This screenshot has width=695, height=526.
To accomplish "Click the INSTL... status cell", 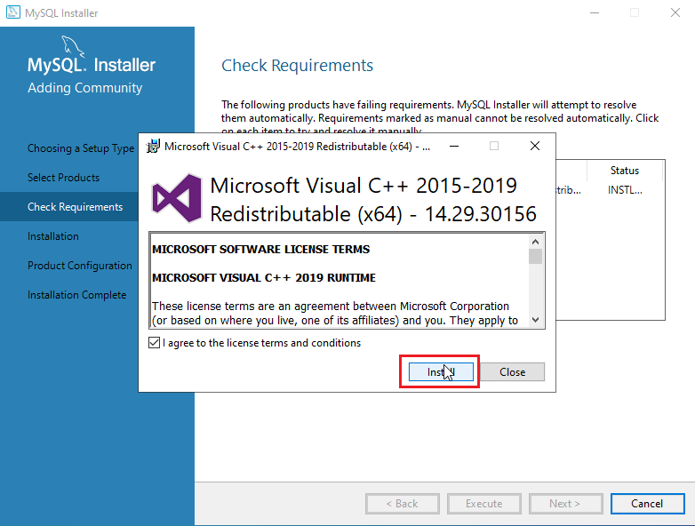I will coord(625,190).
